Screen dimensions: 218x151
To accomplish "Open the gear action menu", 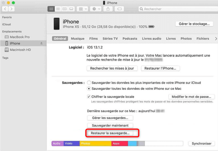I will pyautogui.click(x=96, y=9).
